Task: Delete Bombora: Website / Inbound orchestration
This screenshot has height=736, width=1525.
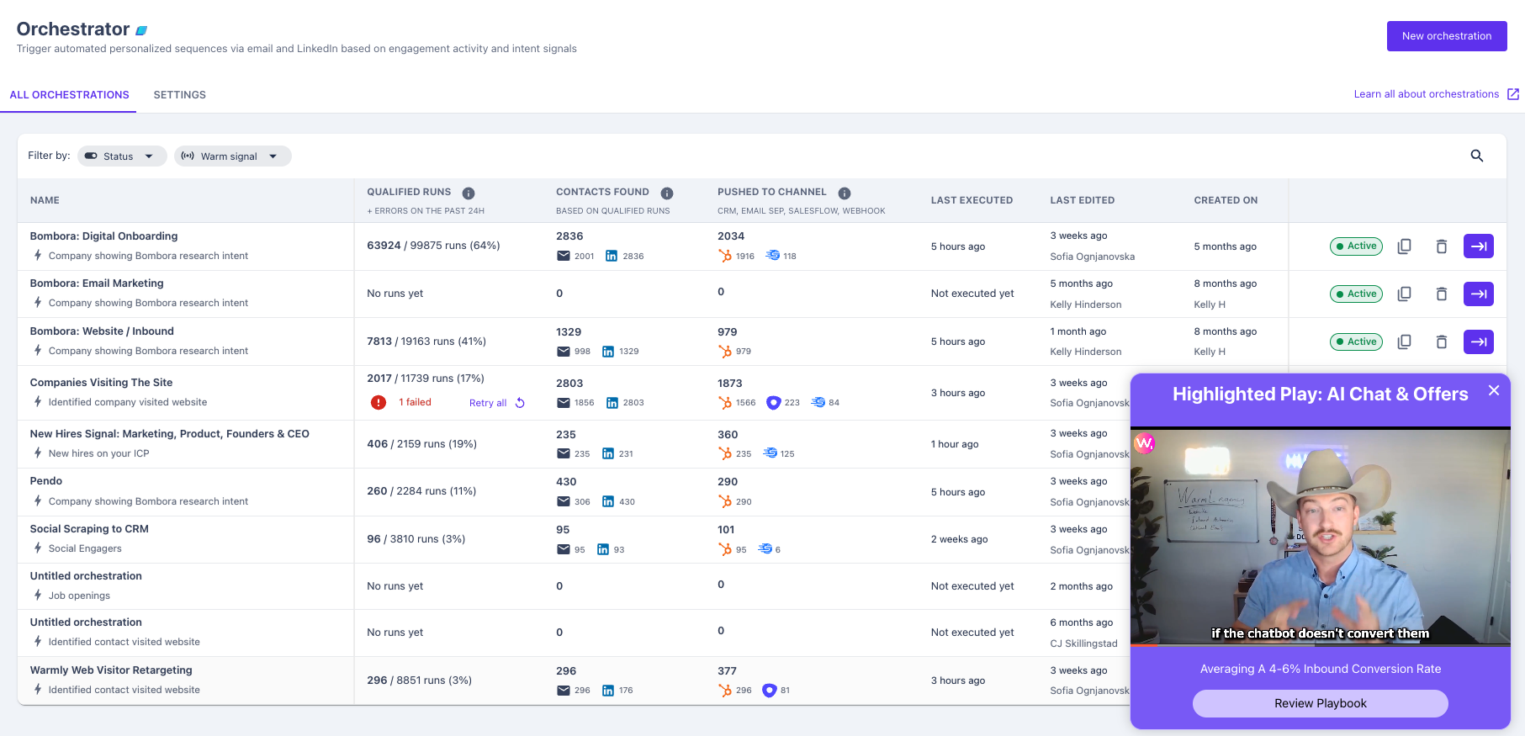Action: coord(1441,342)
